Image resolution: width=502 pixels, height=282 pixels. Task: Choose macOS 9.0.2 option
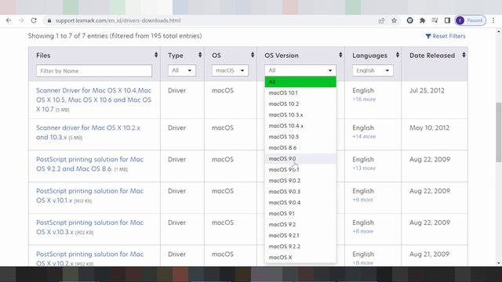300,181
